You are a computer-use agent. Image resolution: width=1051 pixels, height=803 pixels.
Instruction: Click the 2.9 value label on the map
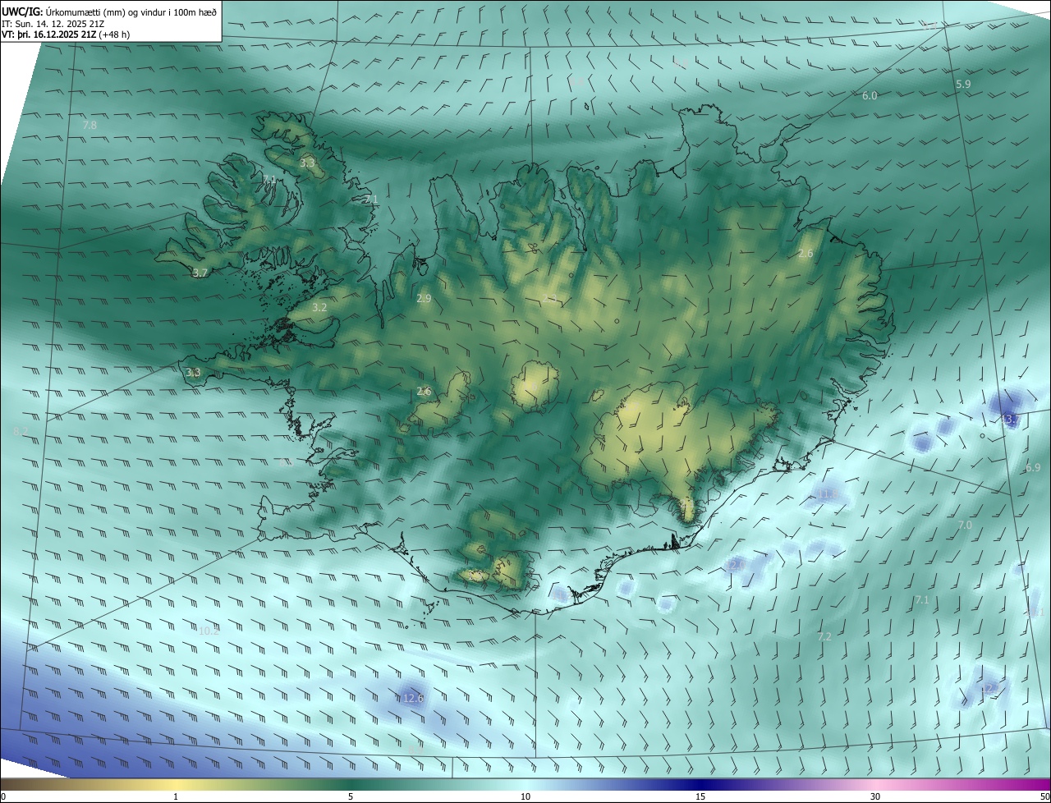pyautogui.click(x=424, y=299)
